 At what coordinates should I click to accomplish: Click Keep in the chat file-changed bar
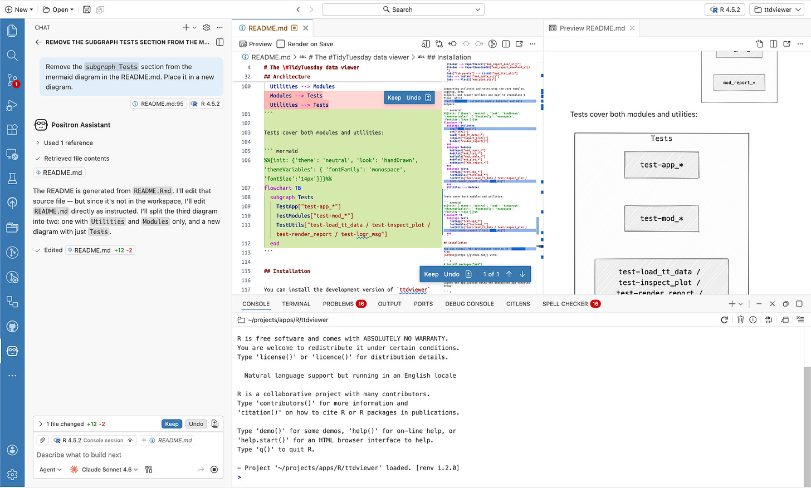tap(172, 424)
